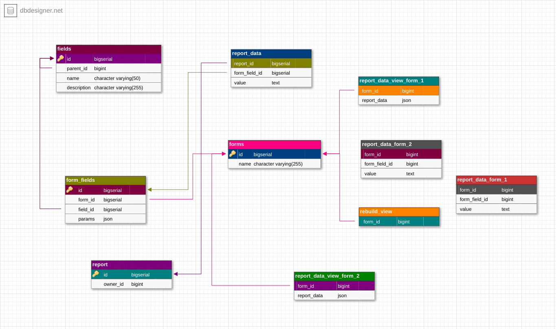Select the report_data_view_form_1 table header
This screenshot has height=329, width=556.
click(x=398, y=81)
